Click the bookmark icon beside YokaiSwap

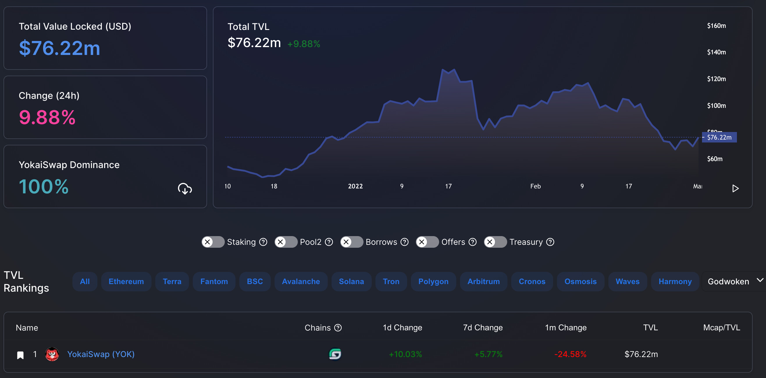click(20, 355)
